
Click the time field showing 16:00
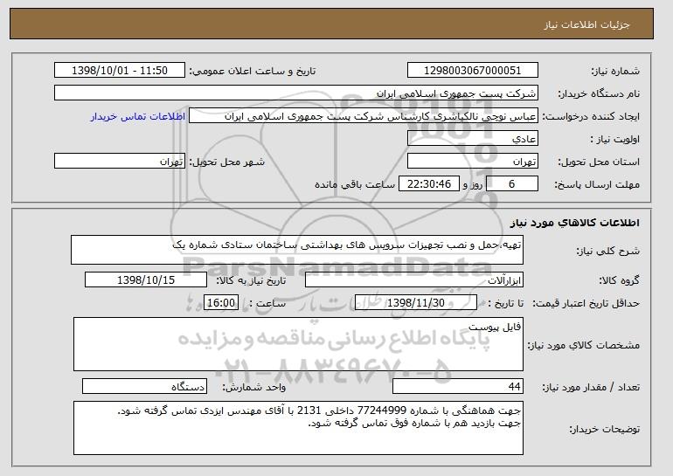tap(221, 303)
